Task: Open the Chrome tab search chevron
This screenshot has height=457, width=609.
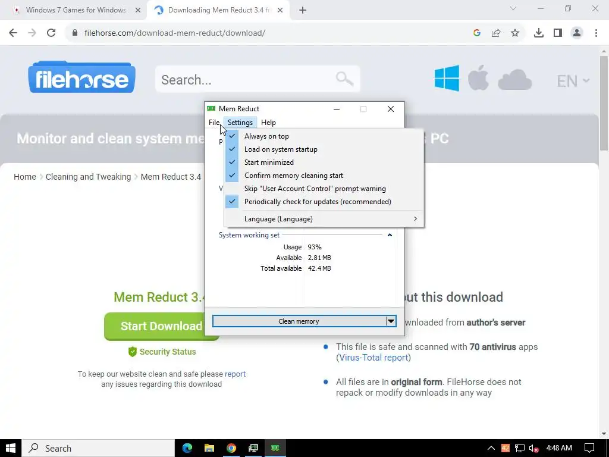Action: pos(513,8)
